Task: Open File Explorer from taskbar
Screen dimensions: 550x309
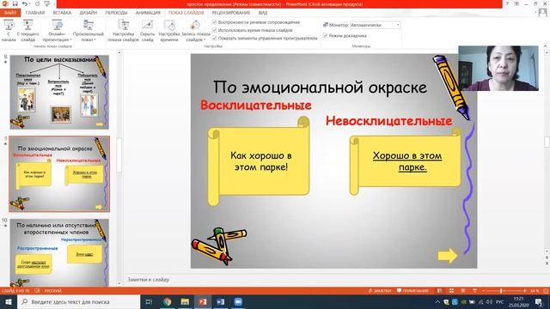Action: pos(185,301)
